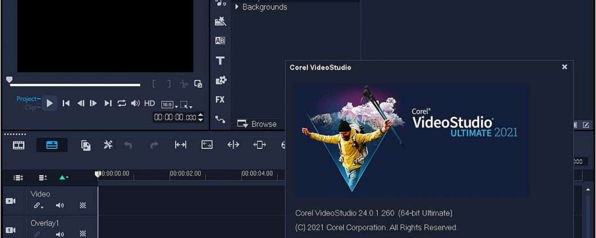This screenshot has height=238, width=596.
Task: Click the Show All Visible Tracks icon
Action: [x=18, y=177]
